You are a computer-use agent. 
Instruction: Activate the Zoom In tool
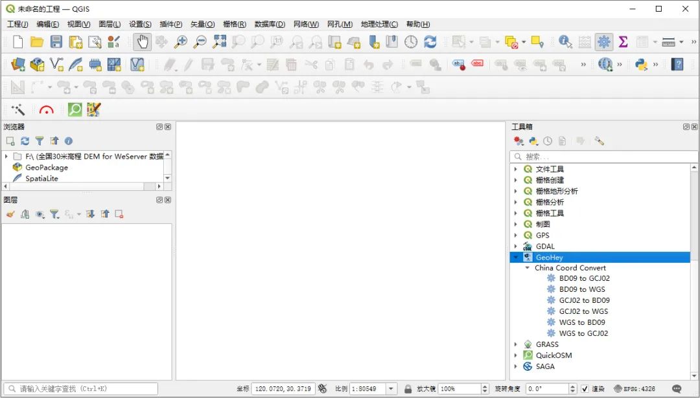pyautogui.click(x=181, y=42)
